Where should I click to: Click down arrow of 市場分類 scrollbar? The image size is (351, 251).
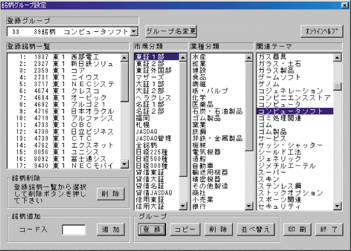click(183, 206)
